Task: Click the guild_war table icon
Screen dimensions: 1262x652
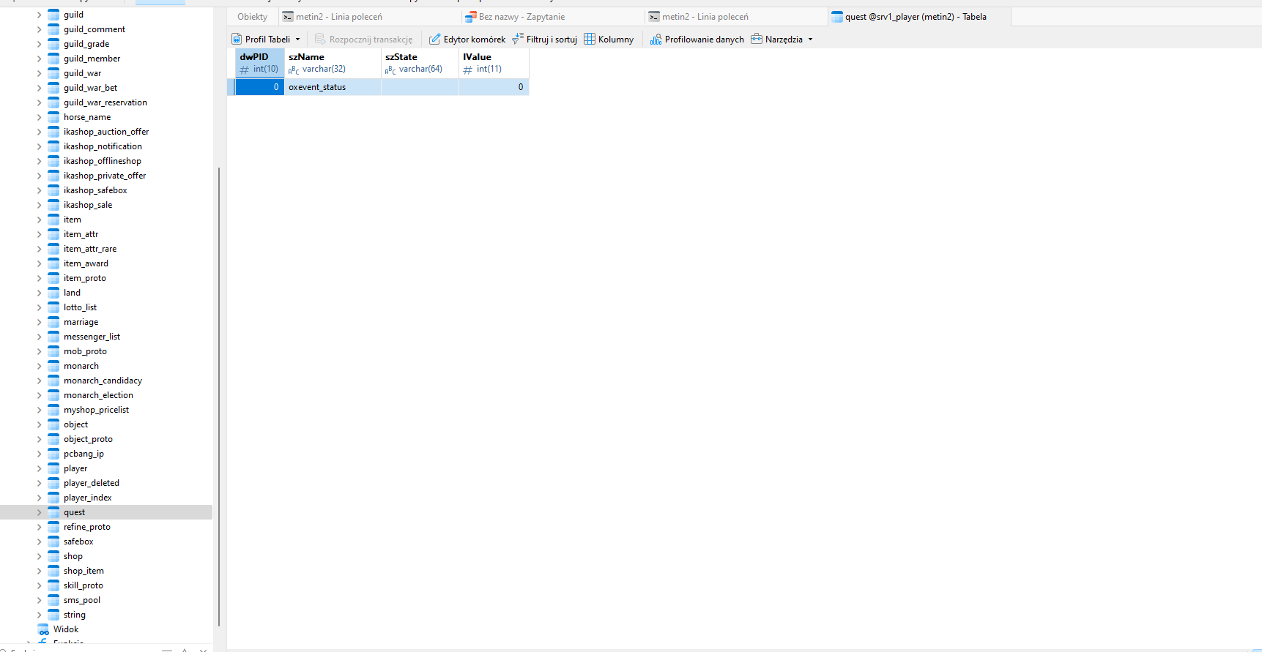Action: [53, 73]
